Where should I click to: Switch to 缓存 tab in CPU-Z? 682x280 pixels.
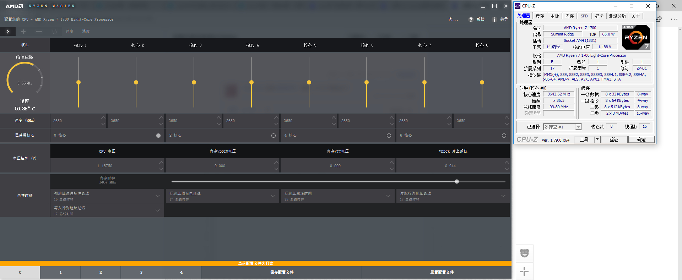point(540,16)
